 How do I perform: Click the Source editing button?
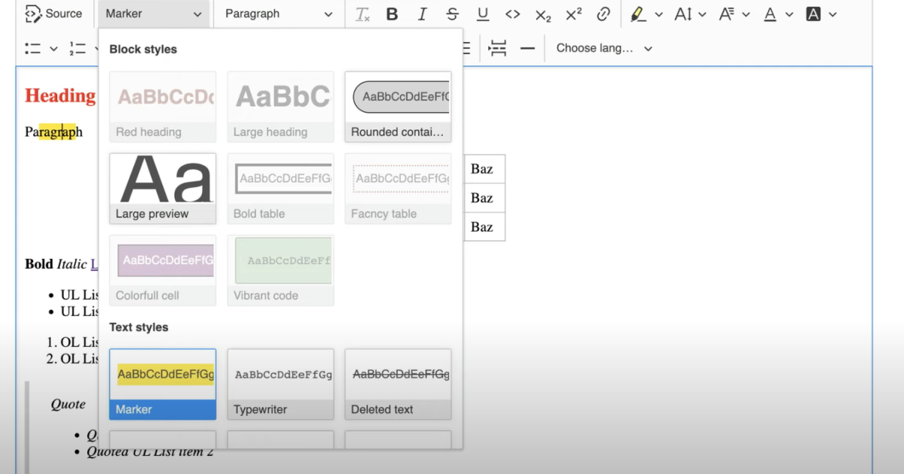click(53, 14)
